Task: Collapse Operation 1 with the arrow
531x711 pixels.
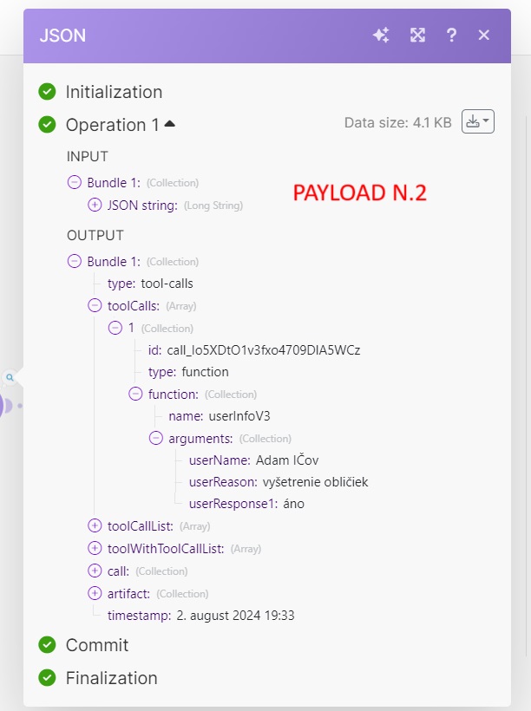Action: pyautogui.click(x=169, y=124)
